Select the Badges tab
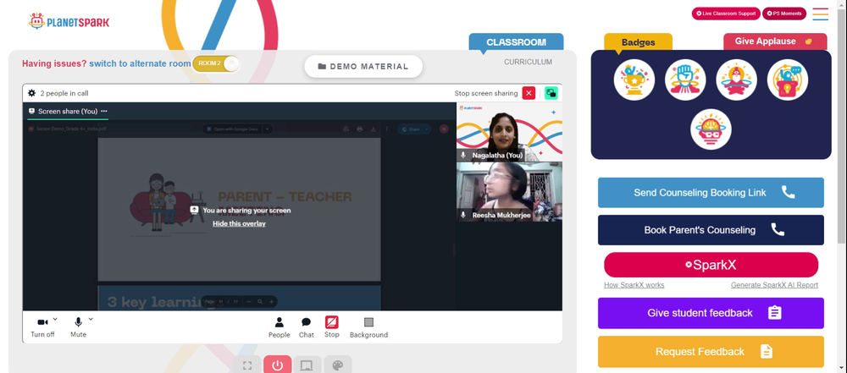Viewport: 847px width, 373px height. coord(638,42)
